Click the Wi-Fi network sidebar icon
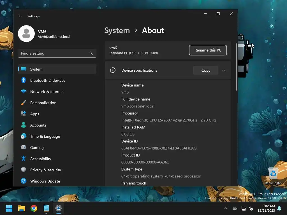 [24, 91]
